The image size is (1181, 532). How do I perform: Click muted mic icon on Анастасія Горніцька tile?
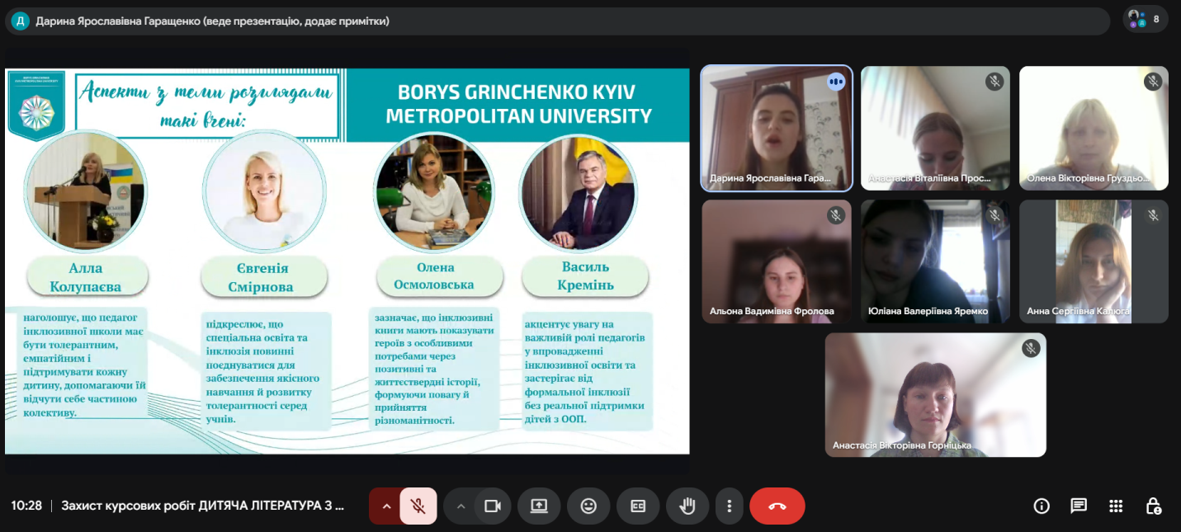click(x=1031, y=348)
